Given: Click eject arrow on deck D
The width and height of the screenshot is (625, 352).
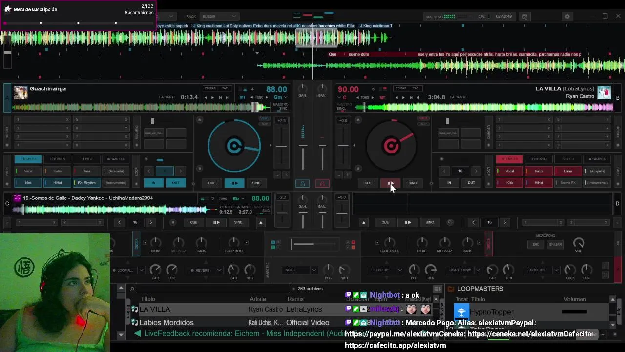Looking at the screenshot, I should tap(363, 222).
